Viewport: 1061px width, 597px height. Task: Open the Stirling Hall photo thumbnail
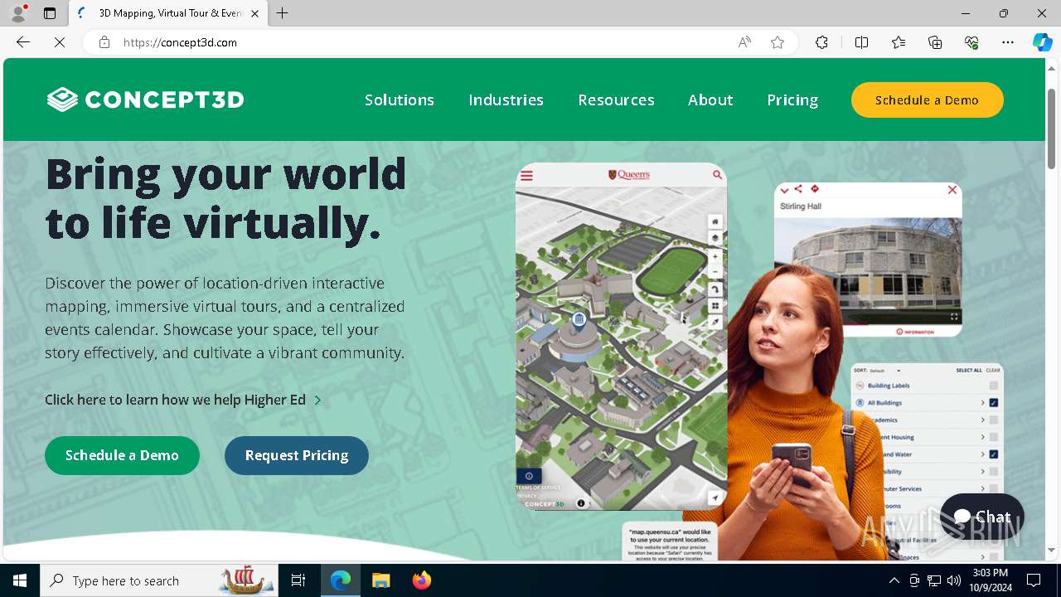(868, 269)
